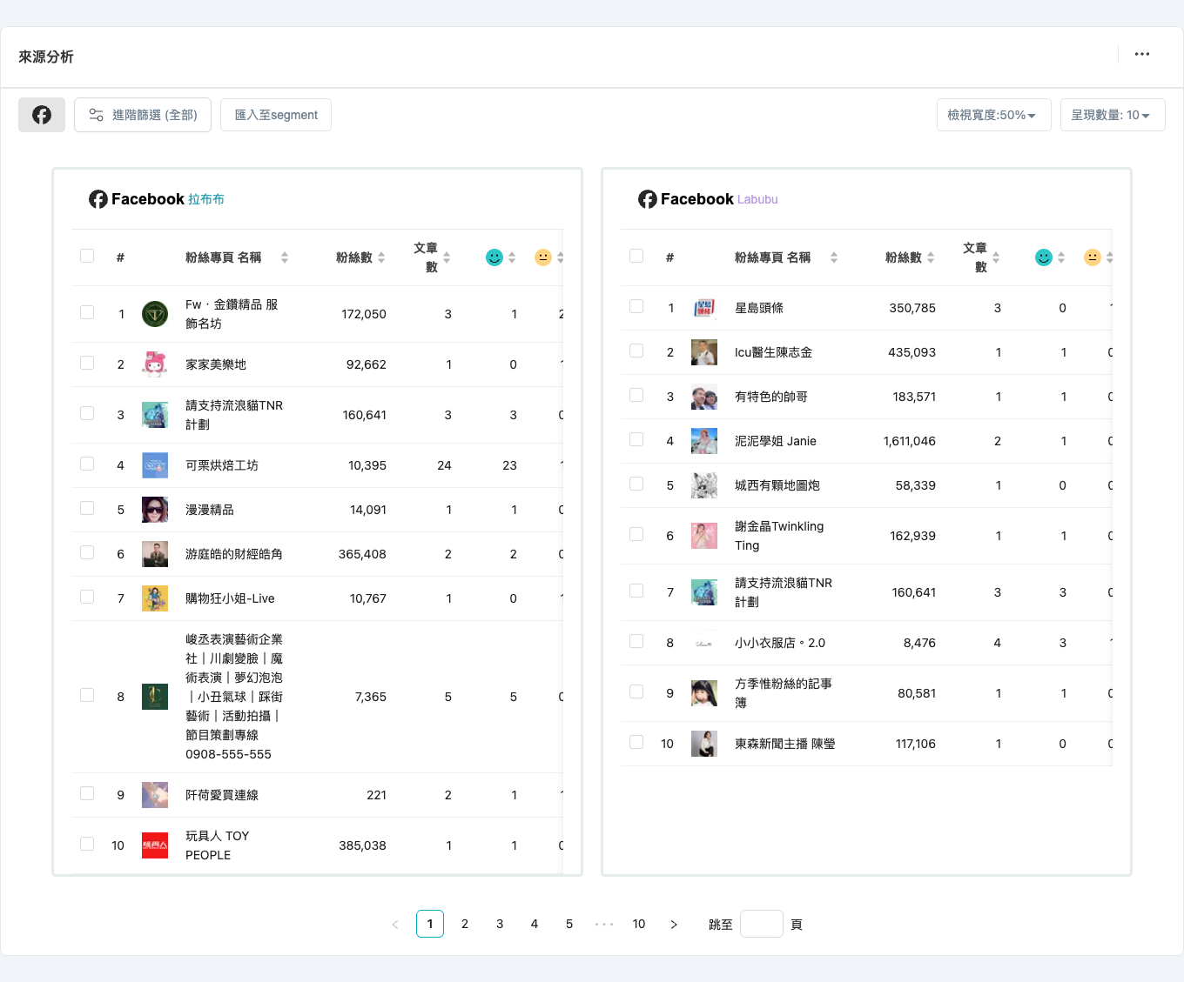Sort Labubu table by 文章數
Screen dimensions: 1184x982
point(996,257)
